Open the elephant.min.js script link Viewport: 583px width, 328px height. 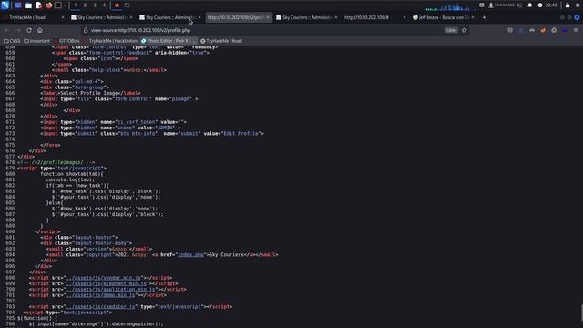point(107,283)
